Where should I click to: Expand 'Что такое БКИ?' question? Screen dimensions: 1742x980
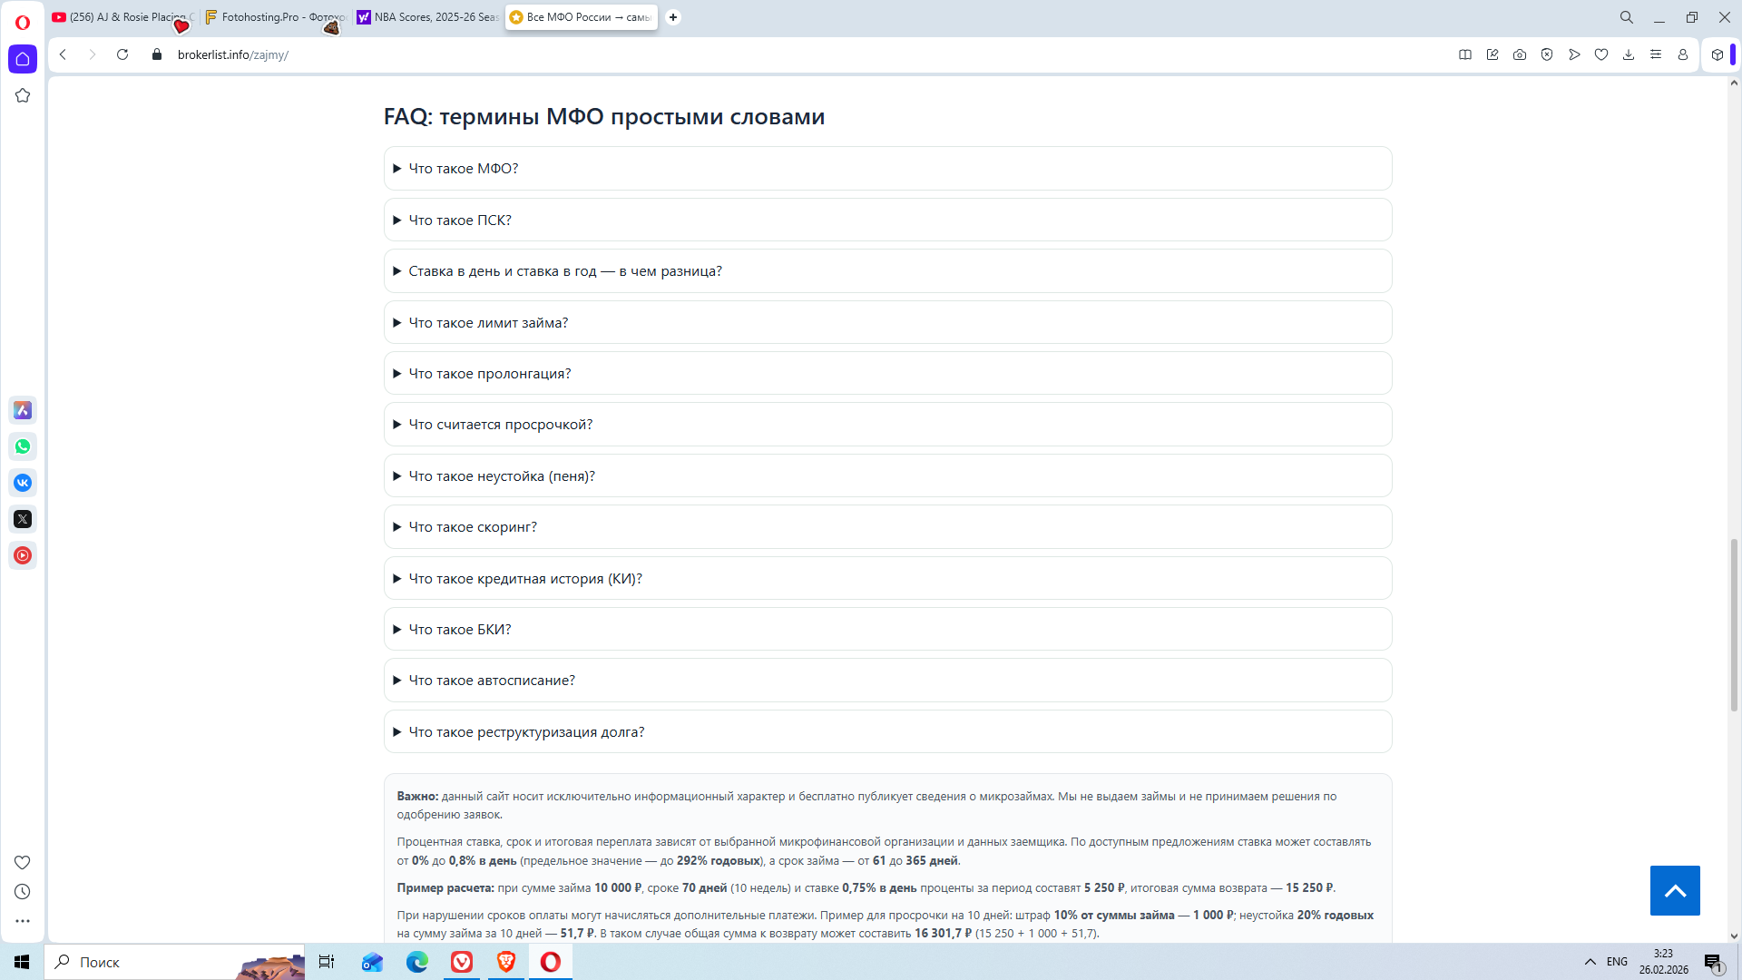[x=460, y=630]
